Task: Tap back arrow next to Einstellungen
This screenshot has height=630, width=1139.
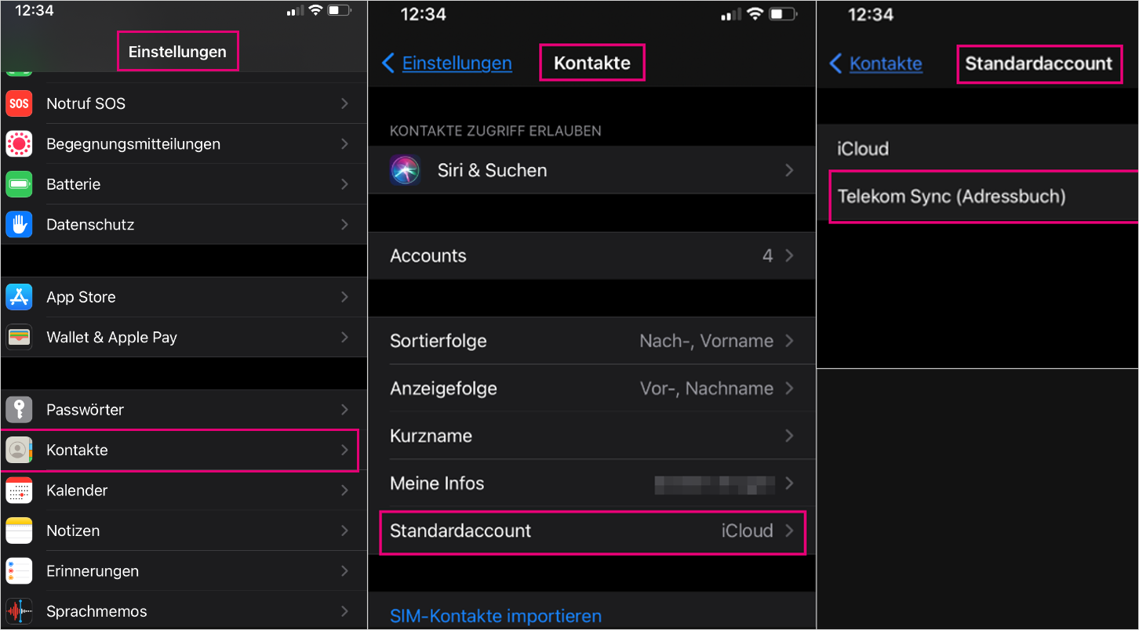Action: [388, 63]
